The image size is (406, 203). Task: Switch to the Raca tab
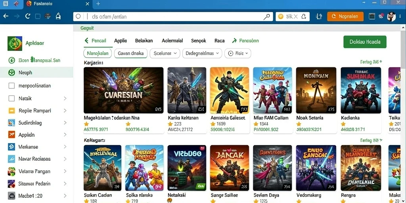pyautogui.click(x=220, y=41)
